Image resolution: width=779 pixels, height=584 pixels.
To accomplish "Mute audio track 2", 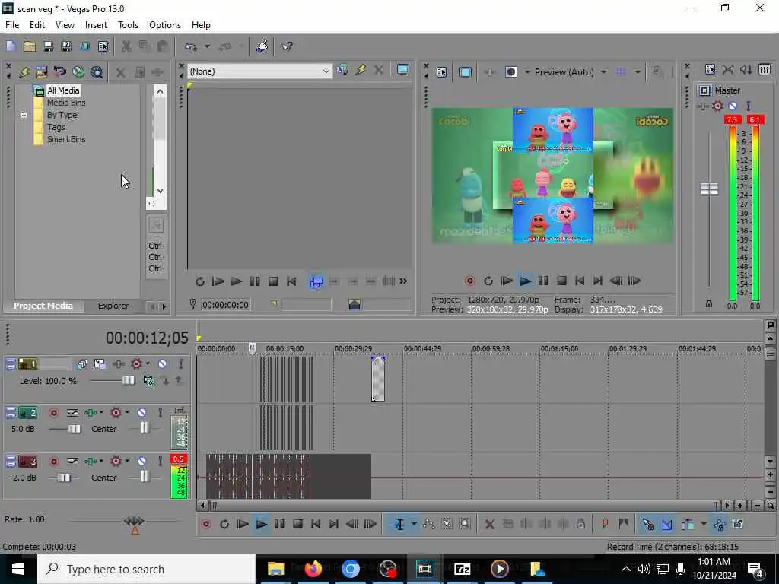I will coord(141,413).
